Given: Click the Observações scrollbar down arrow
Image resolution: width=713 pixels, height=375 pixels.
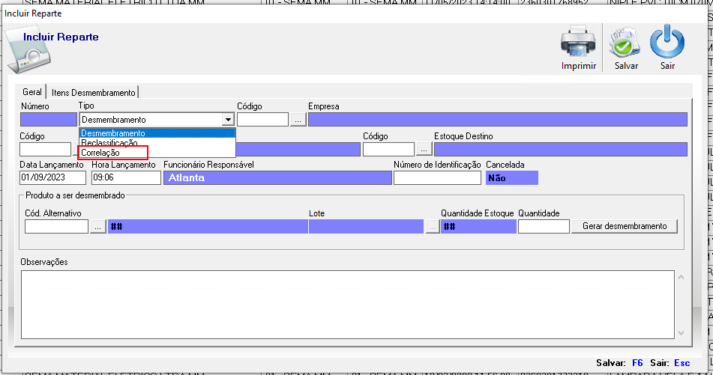Looking at the screenshot, I should (681, 333).
